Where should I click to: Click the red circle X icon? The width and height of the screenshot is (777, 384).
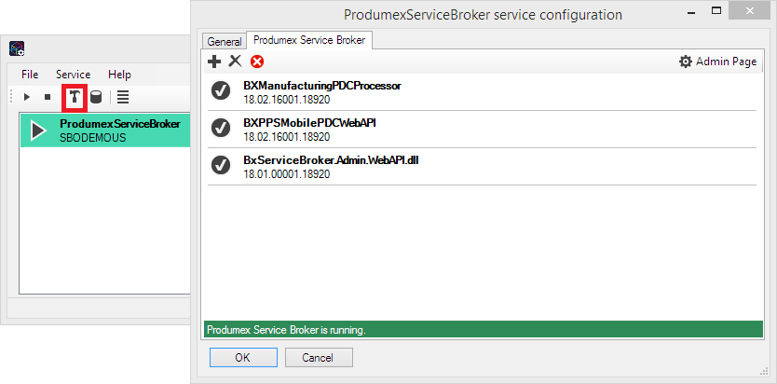[257, 62]
